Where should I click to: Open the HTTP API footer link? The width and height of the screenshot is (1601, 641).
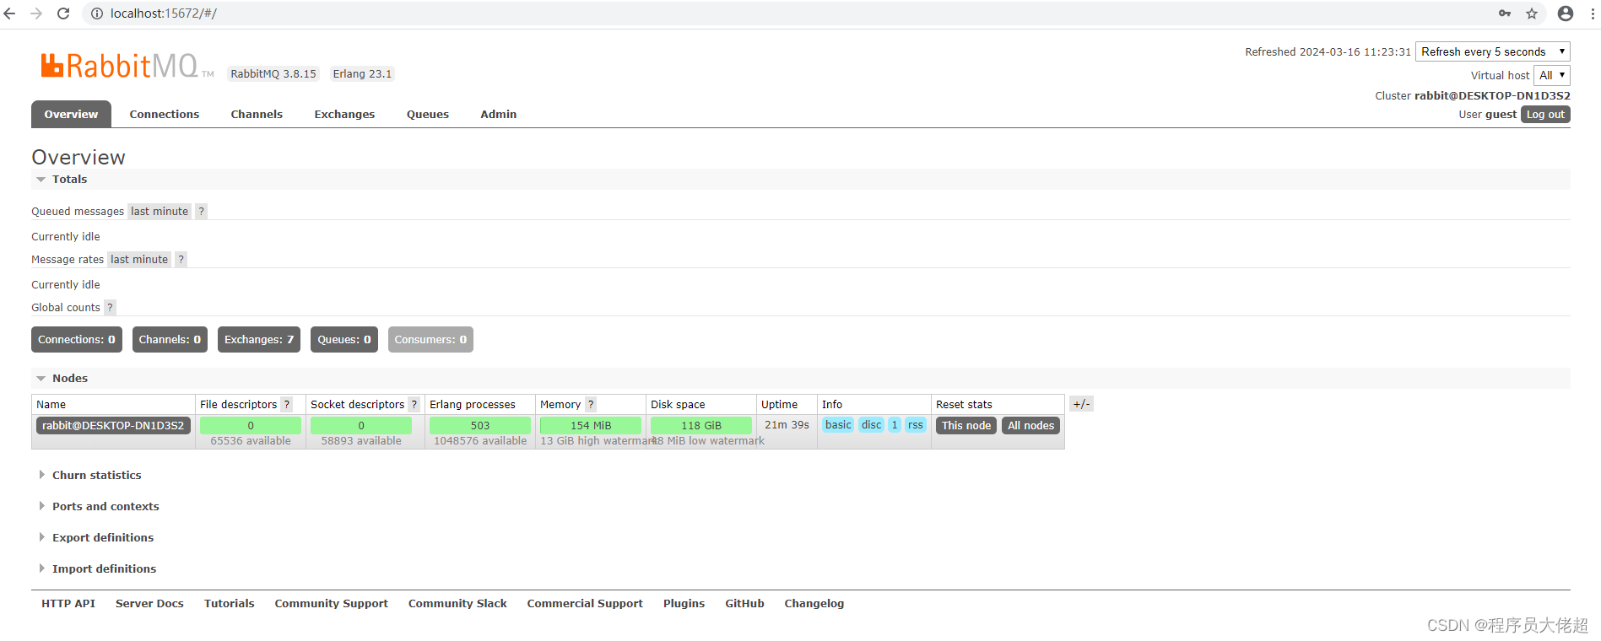click(68, 604)
